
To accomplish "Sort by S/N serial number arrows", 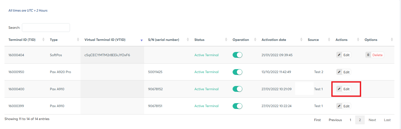I will (188, 40).
